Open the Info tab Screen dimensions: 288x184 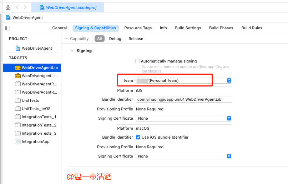[x=163, y=28]
